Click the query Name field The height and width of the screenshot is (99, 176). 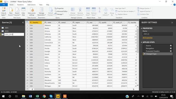pos(158,34)
